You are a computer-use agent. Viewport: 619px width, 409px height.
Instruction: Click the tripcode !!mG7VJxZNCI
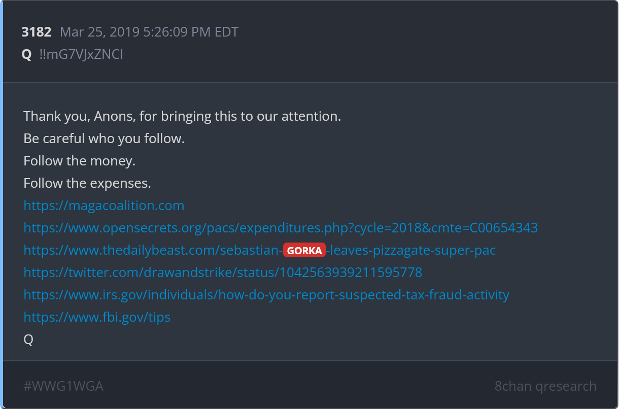point(81,54)
